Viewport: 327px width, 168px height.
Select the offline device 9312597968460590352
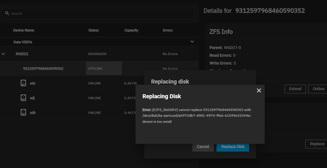(43, 69)
